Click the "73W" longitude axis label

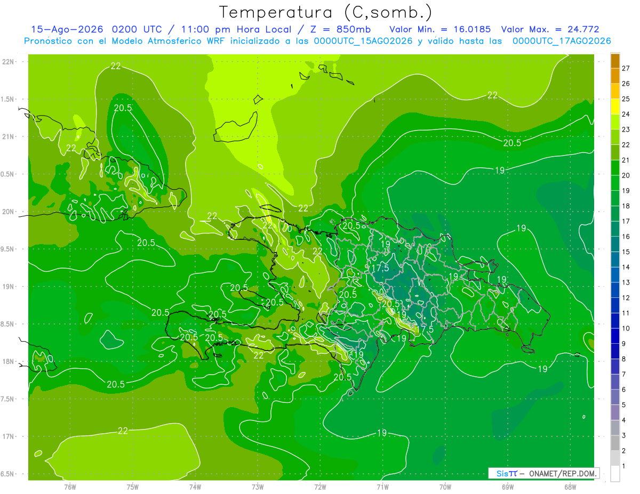click(x=258, y=487)
